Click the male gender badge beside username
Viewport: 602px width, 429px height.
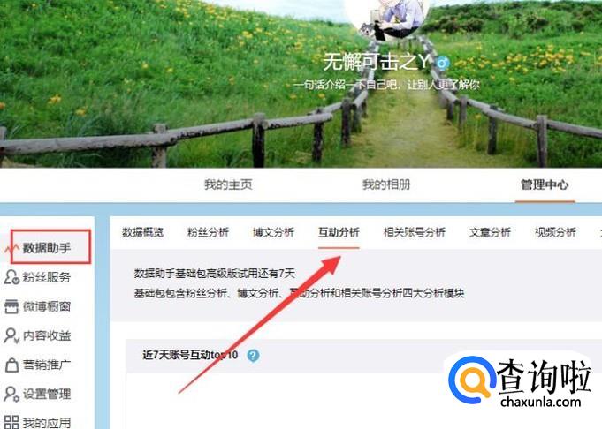pos(443,62)
